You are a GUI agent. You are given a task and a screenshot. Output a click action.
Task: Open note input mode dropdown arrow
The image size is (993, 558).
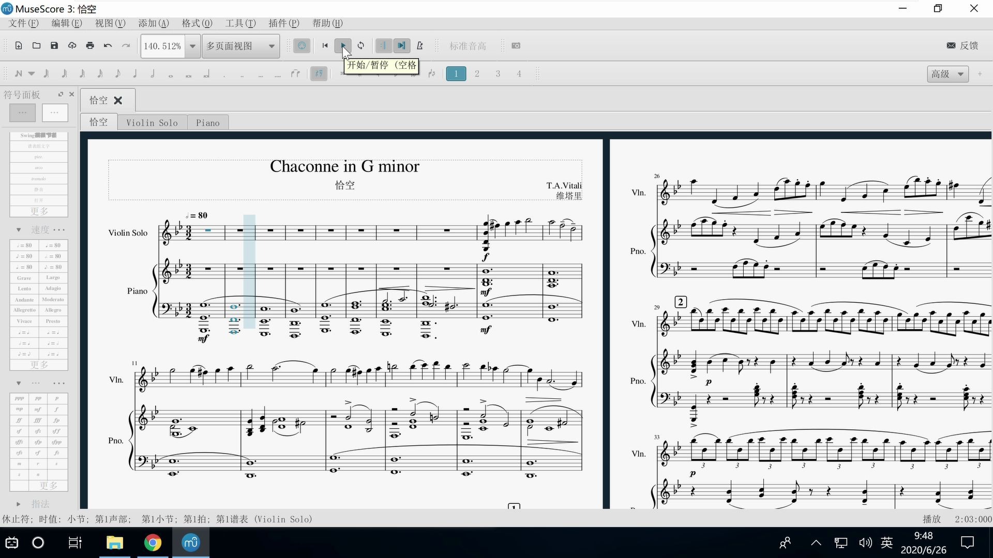pyautogui.click(x=32, y=74)
